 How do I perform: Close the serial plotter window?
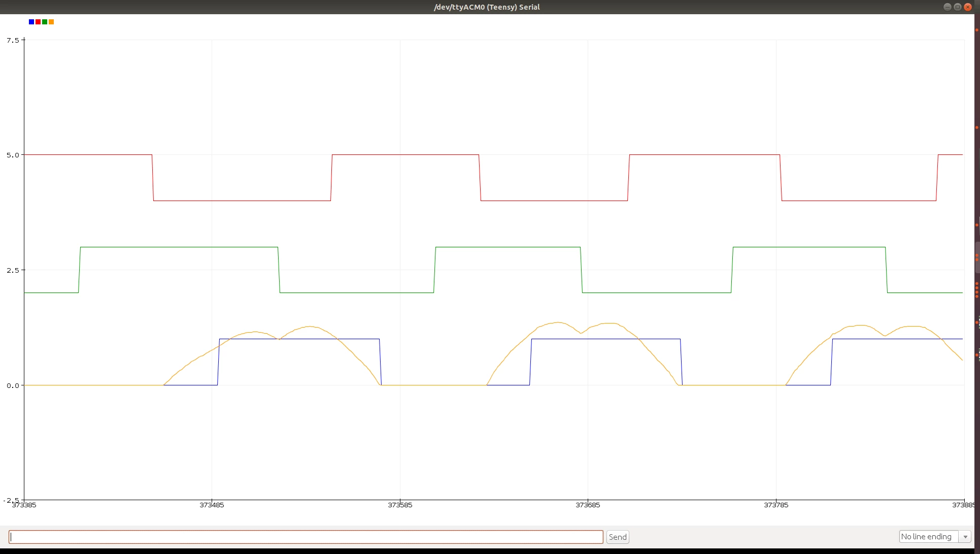(x=967, y=7)
